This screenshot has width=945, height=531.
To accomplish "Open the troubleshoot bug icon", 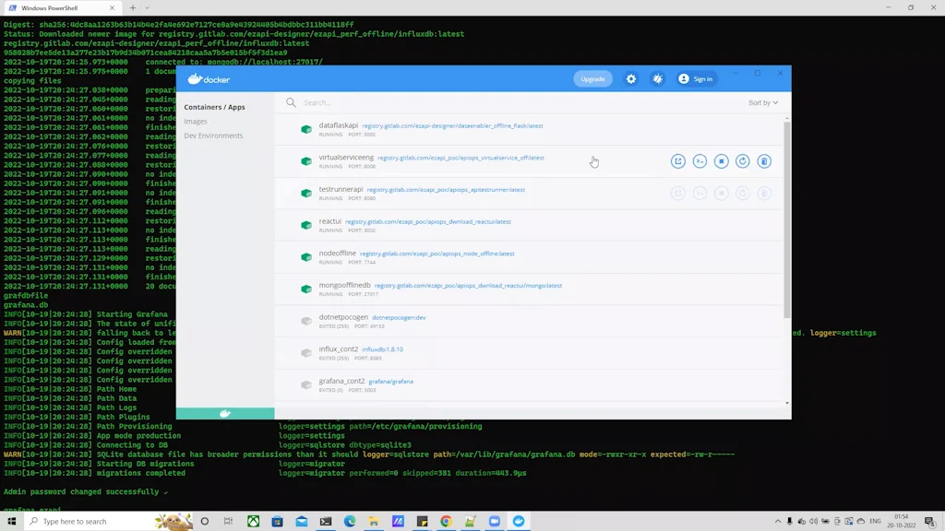I will (x=657, y=78).
